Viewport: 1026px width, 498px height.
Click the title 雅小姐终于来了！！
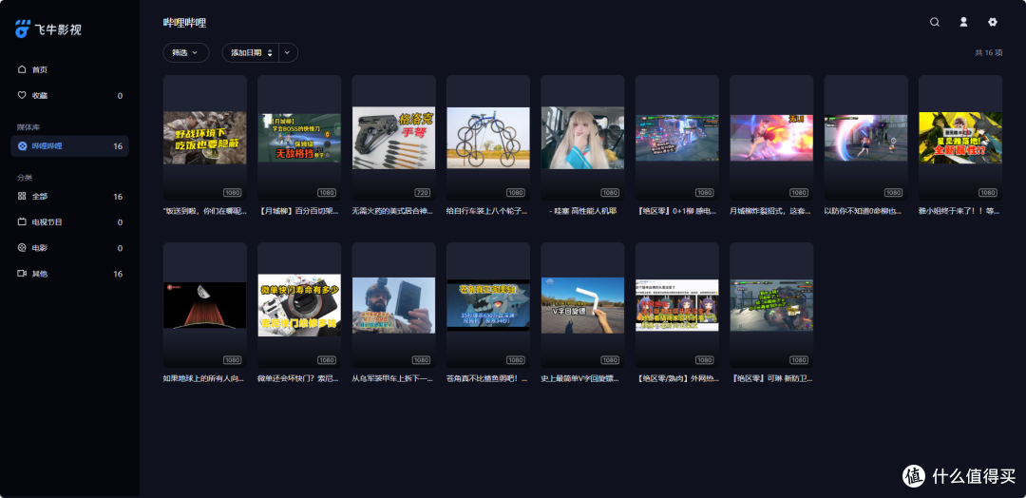960,211
